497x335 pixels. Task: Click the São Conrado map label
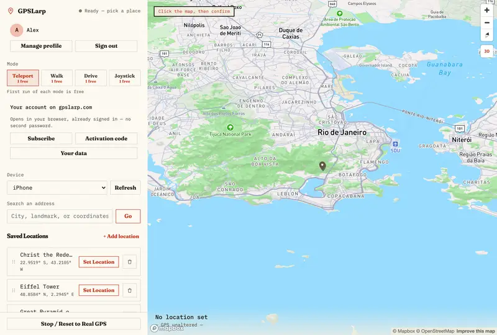coord(230,187)
